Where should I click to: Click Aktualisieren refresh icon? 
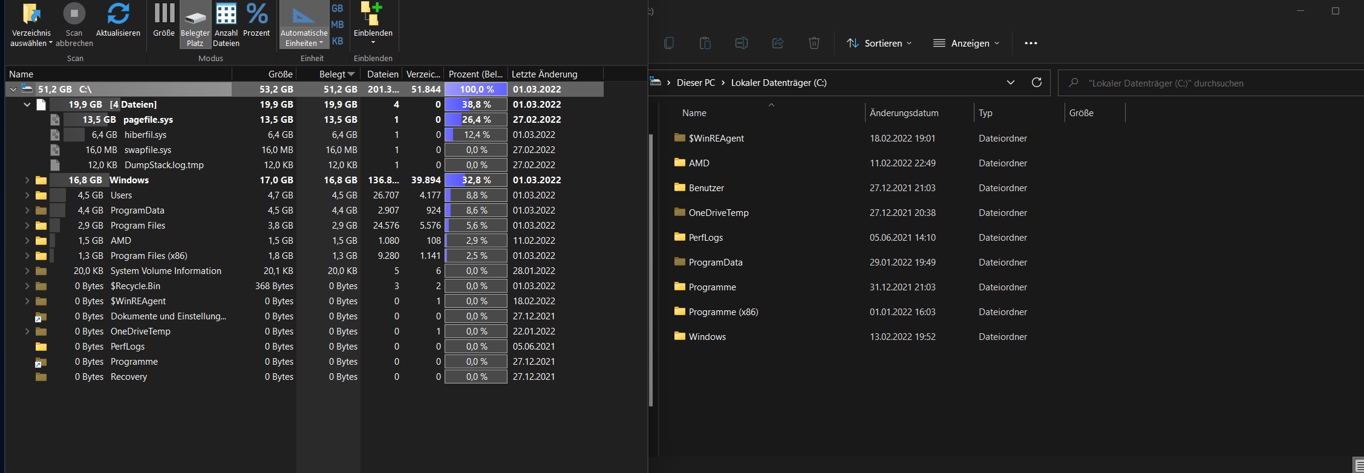[118, 14]
